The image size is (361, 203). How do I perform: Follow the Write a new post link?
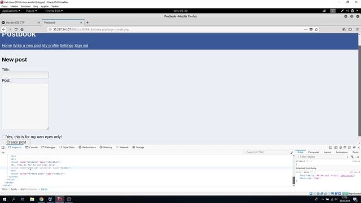(27, 46)
